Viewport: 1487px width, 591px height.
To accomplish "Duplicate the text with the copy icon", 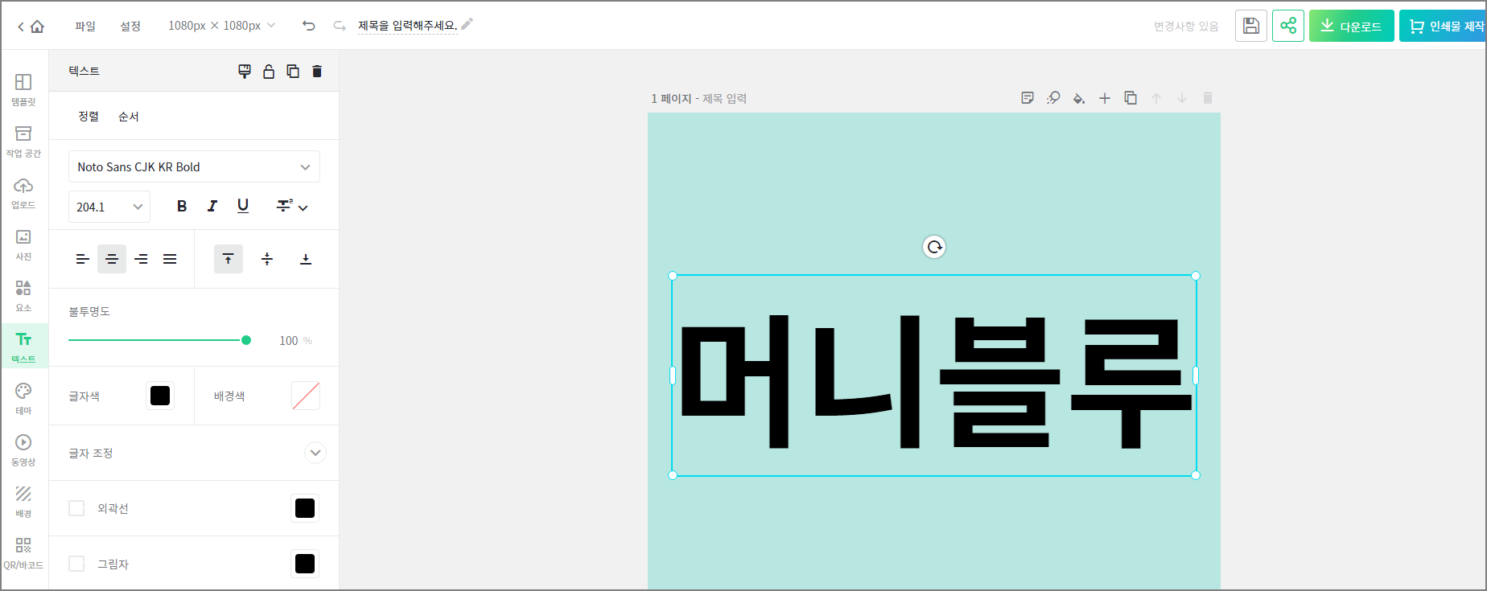I will pos(293,72).
